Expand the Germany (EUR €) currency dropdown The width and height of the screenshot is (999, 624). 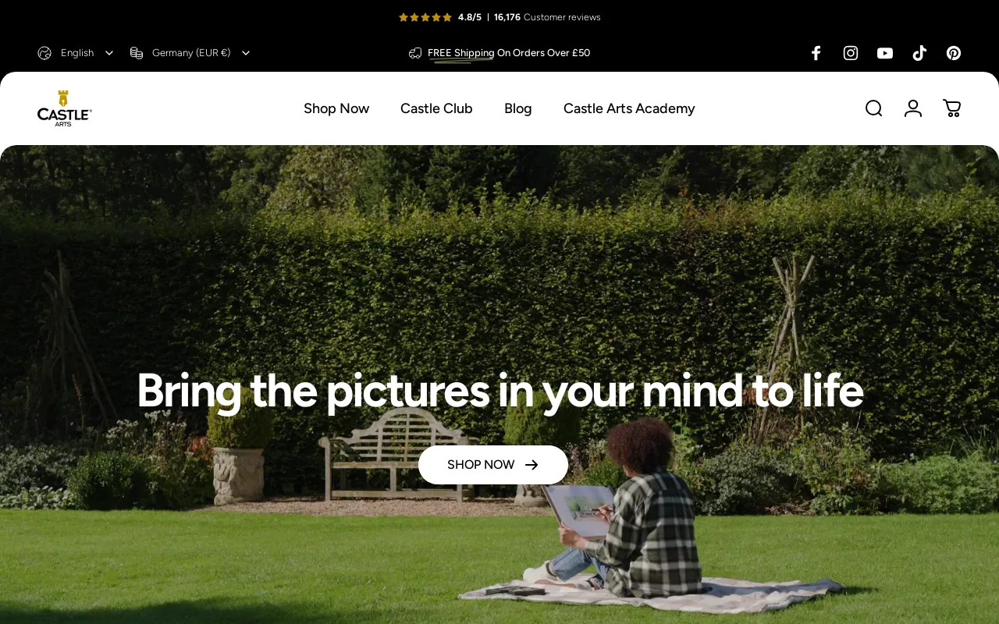tap(190, 53)
